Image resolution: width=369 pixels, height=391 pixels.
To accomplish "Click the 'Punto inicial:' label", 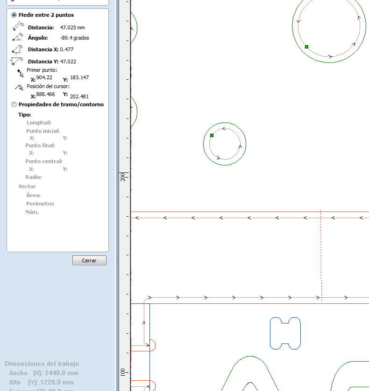I will coord(43,131).
